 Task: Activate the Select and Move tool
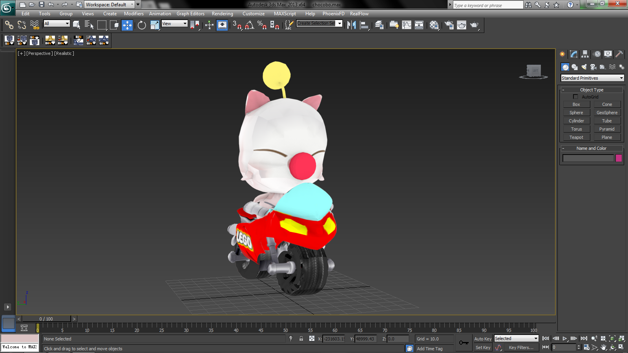127,25
